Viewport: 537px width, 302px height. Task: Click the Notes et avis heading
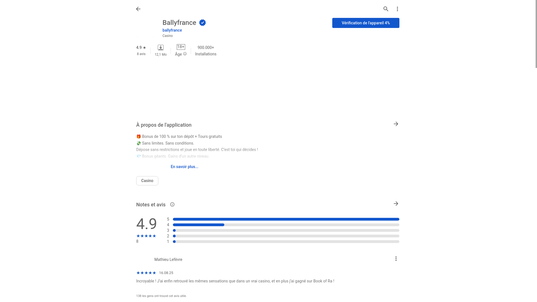[x=151, y=205]
